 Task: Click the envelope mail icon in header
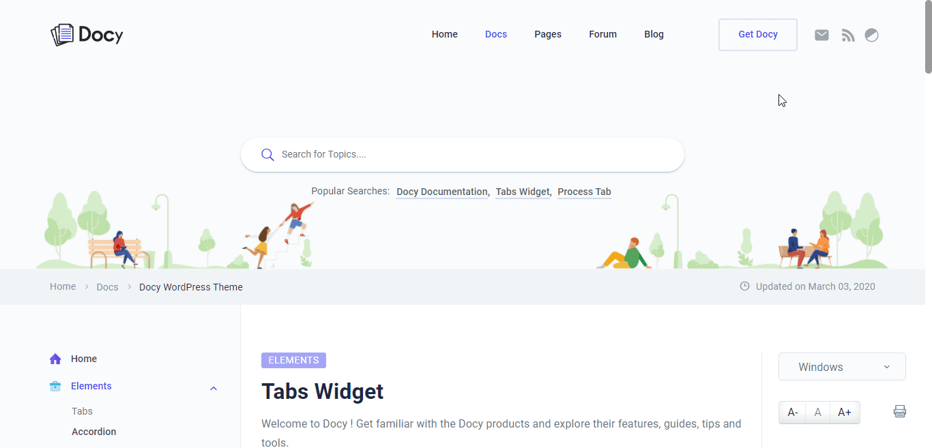coord(821,35)
